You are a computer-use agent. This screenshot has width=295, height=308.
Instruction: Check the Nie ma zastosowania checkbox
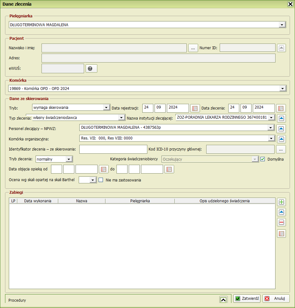101,180
